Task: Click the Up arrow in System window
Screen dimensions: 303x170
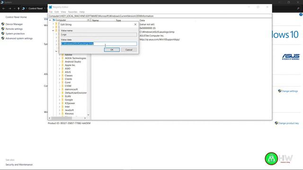Action: click(18, 8)
